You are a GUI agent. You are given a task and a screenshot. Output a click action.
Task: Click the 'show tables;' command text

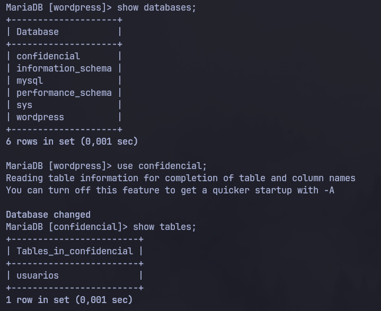[x=164, y=227]
